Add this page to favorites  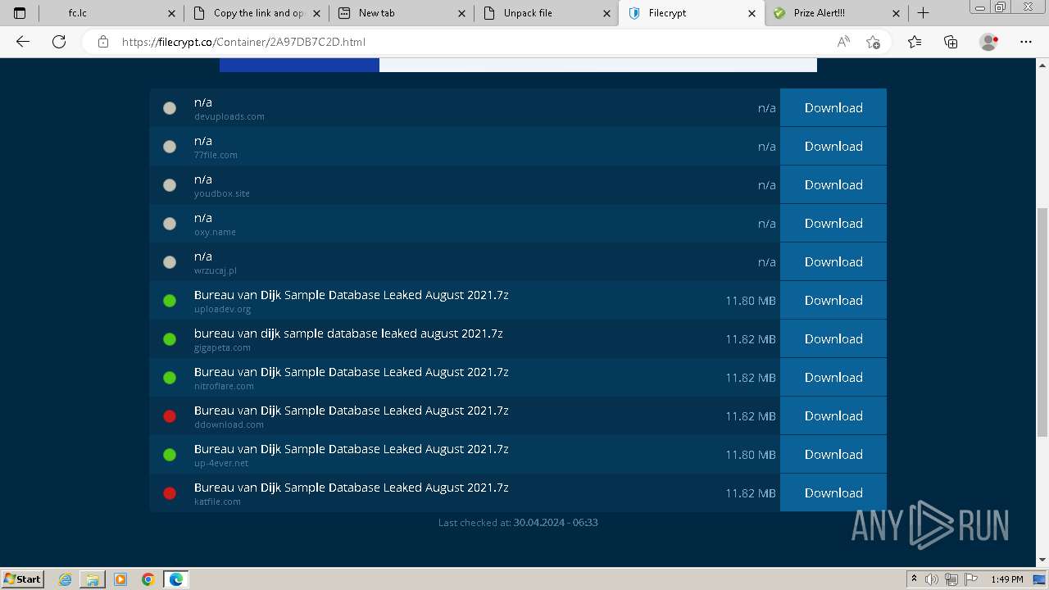(873, 42)
